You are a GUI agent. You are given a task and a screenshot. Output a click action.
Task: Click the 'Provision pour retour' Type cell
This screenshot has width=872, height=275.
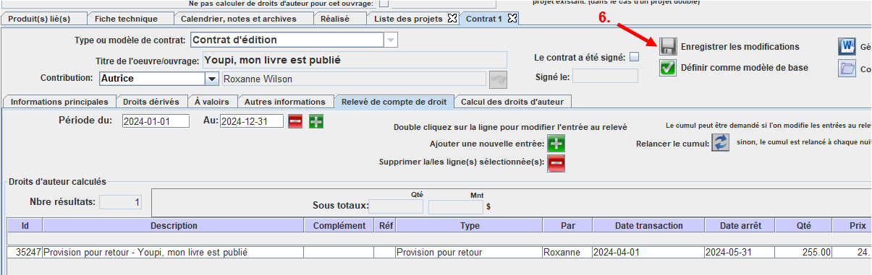coord(470,253)
